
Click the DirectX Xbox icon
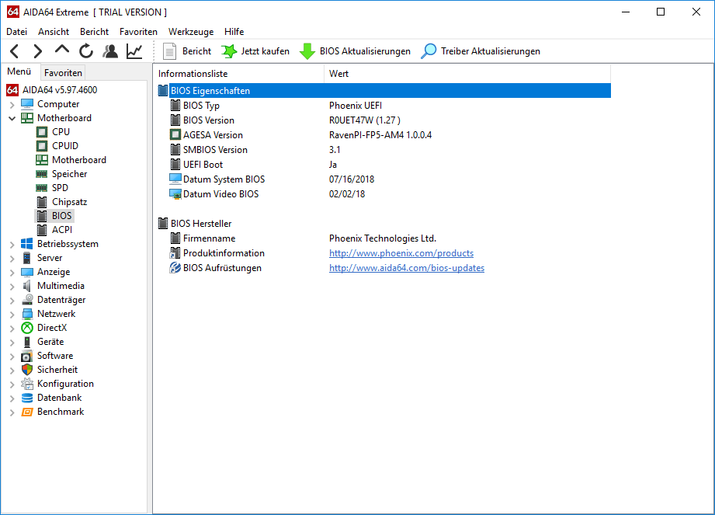(x=27, y=328)
